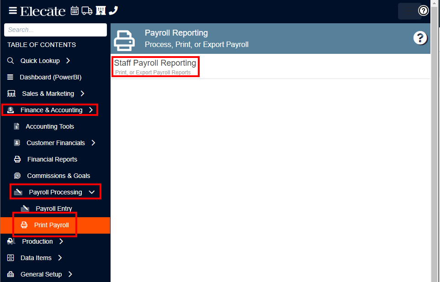Screen dimensions: 440x282
Task: Select Payroll Processing item
Action: click(55, 192)
